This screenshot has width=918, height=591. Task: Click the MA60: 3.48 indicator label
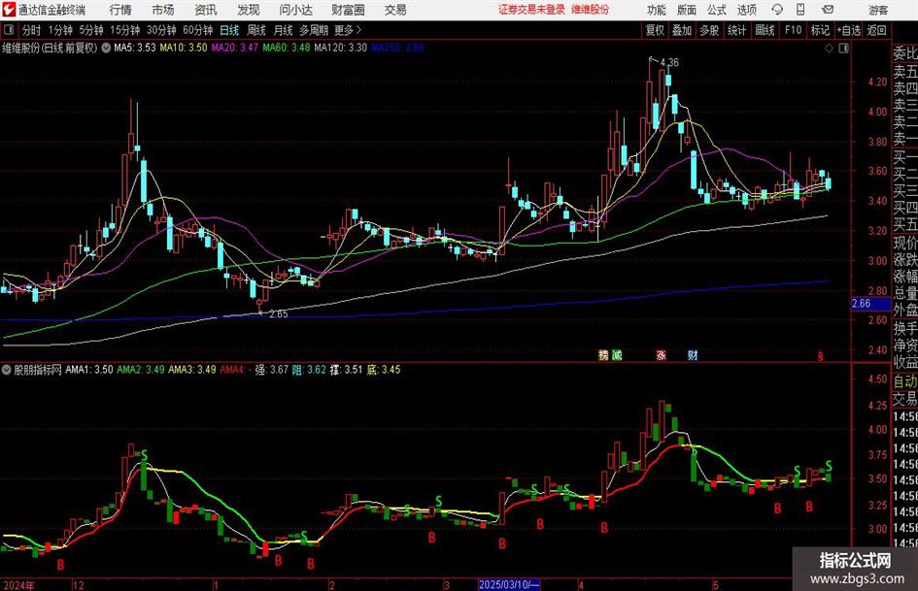(x=287, y=48)
